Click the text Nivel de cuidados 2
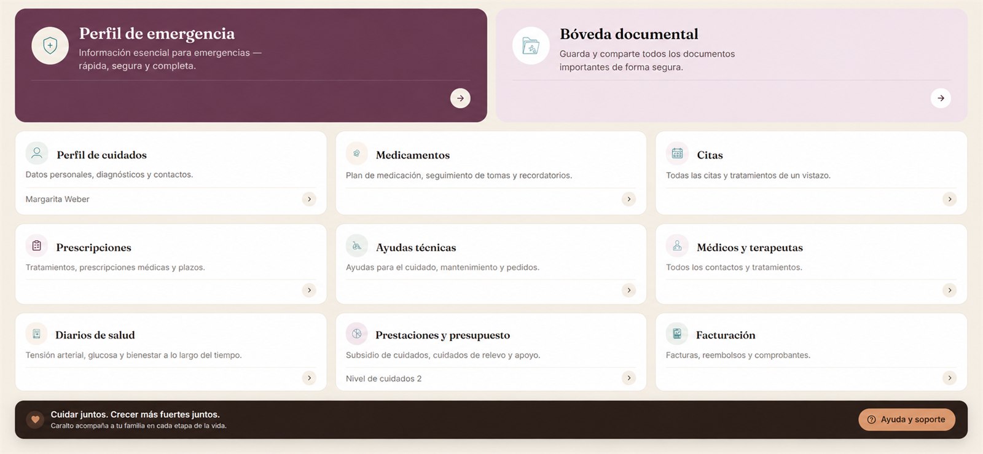983x454 pixels. [x=383, y=378]
